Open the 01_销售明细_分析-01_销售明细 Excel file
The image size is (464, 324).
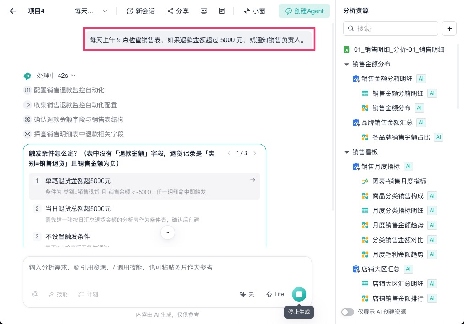pos(394,49)
